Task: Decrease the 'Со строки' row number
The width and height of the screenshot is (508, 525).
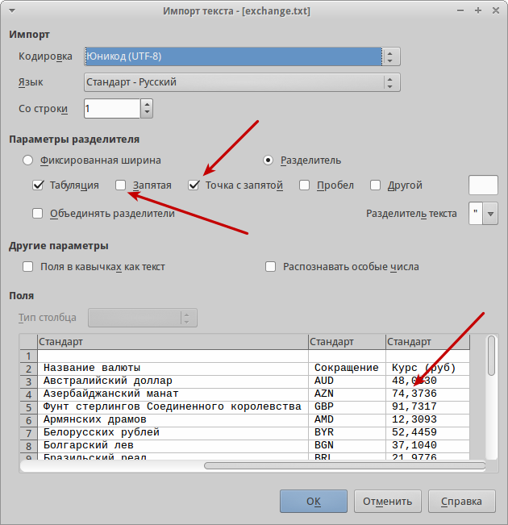Action: click(147, 113)
